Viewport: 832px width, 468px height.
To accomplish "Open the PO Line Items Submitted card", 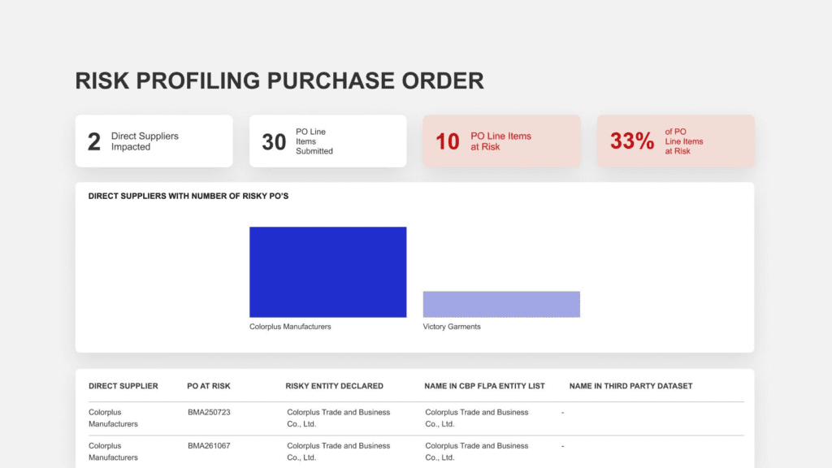I will coord(327,141).
